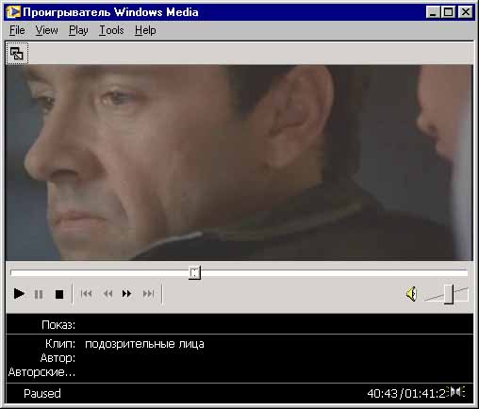The image size is (479, 409).
Task: Click the volume slider handle
Action: click(x=449, y=294)
